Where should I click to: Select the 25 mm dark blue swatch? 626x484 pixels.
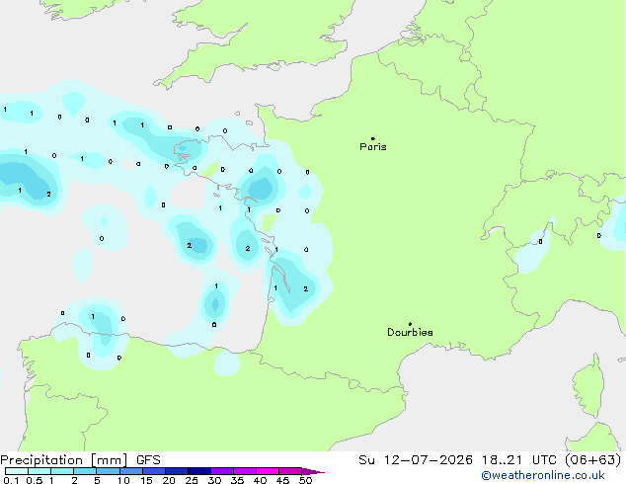tap(199, 471)
